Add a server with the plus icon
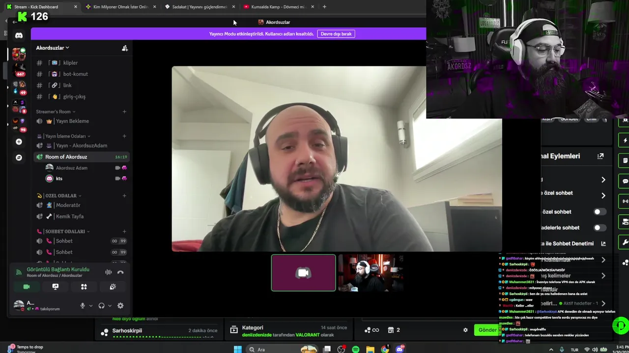This screenshot has height=353, width=629. pyautogui.click(x=19, y=142)
